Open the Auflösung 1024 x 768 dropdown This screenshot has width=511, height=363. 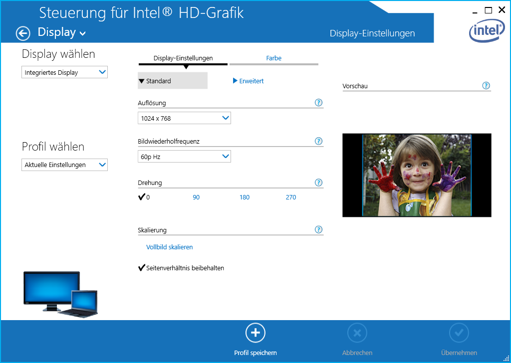pos(184,118)
